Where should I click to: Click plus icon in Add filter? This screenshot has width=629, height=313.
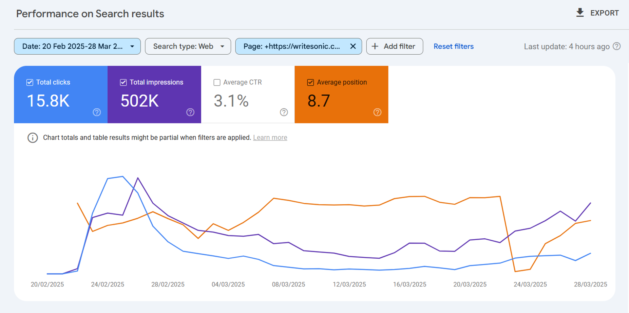[375, 46]
